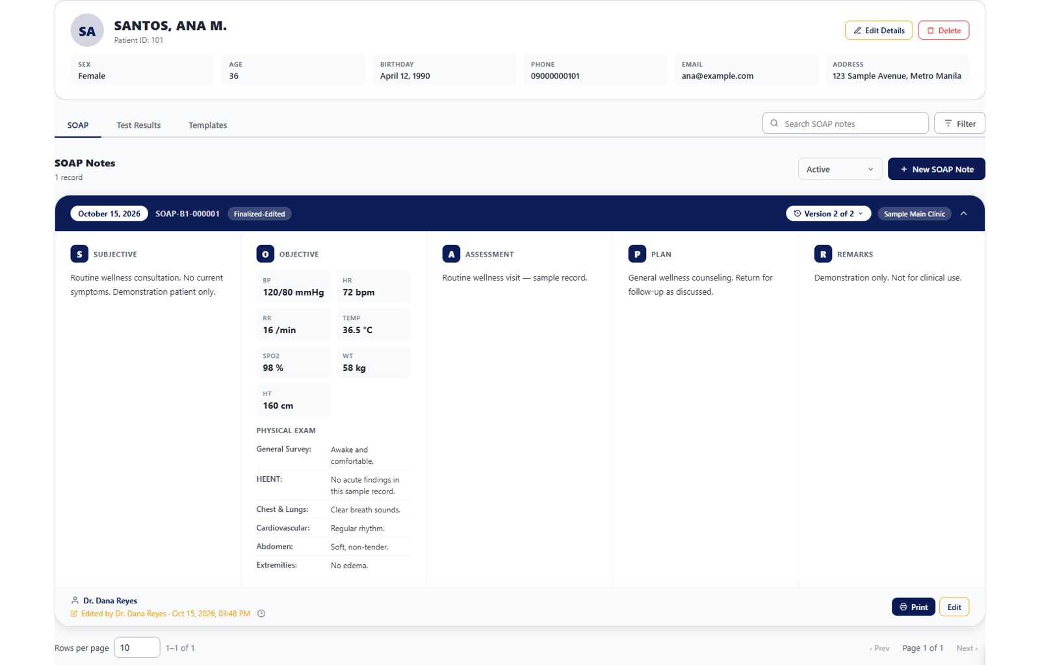Click the R Remarks section badge

[x=823, y=254]
